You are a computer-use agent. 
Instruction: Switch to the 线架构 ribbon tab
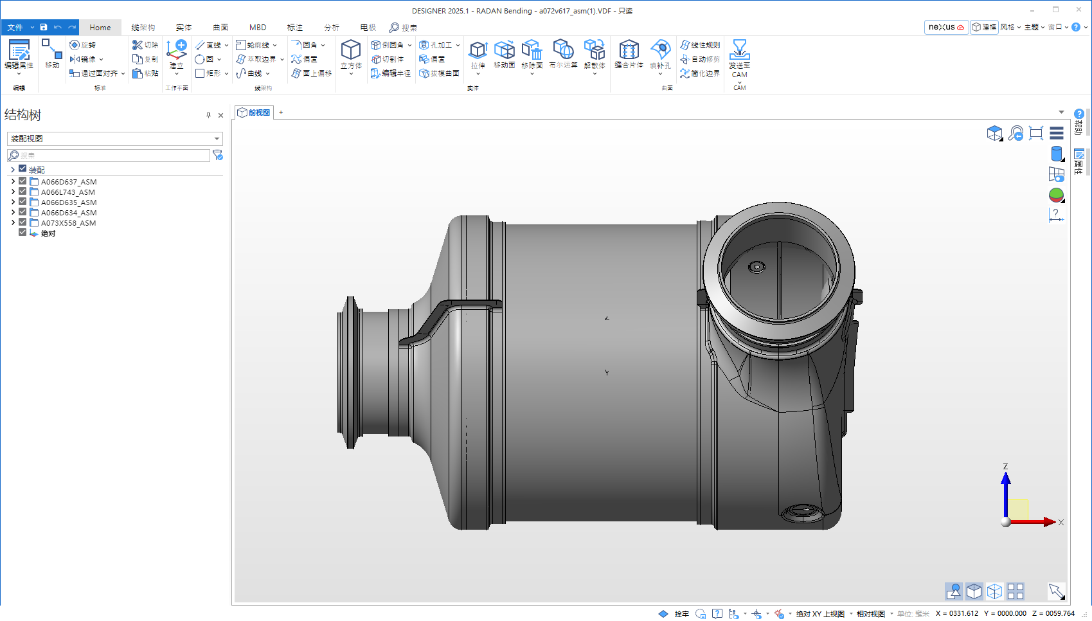coord(143,28)
